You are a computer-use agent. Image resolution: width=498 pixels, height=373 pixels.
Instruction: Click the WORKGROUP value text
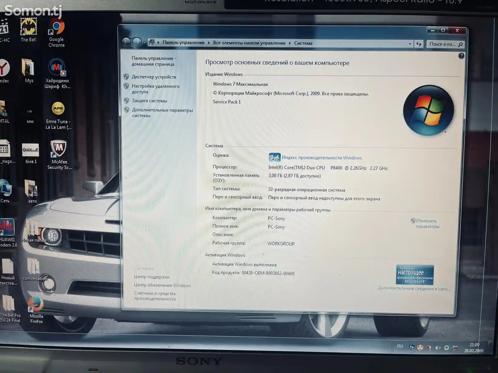click(281, 244)
